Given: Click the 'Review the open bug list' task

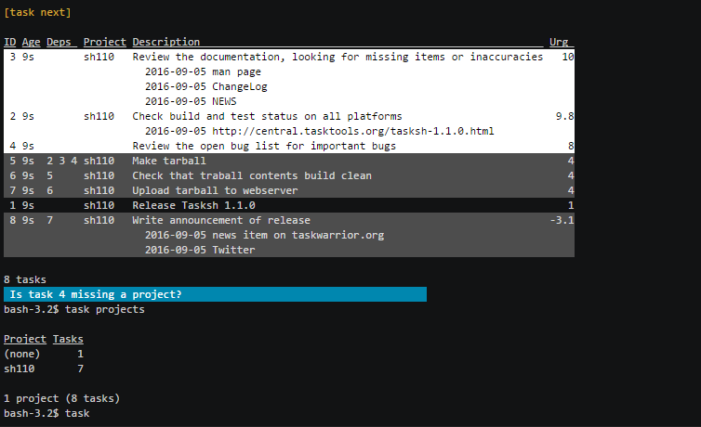Looking at the screenshot, I should tap(264, 146).
